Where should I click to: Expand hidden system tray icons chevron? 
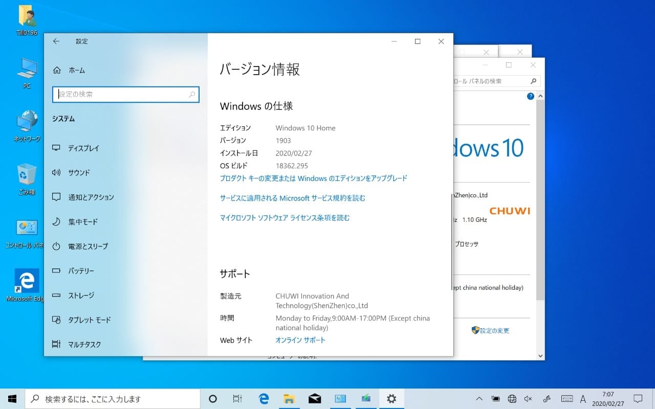pos(479,399)
